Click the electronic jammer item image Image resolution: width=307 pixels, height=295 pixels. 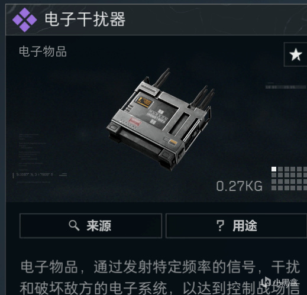(x=160, y=119)
